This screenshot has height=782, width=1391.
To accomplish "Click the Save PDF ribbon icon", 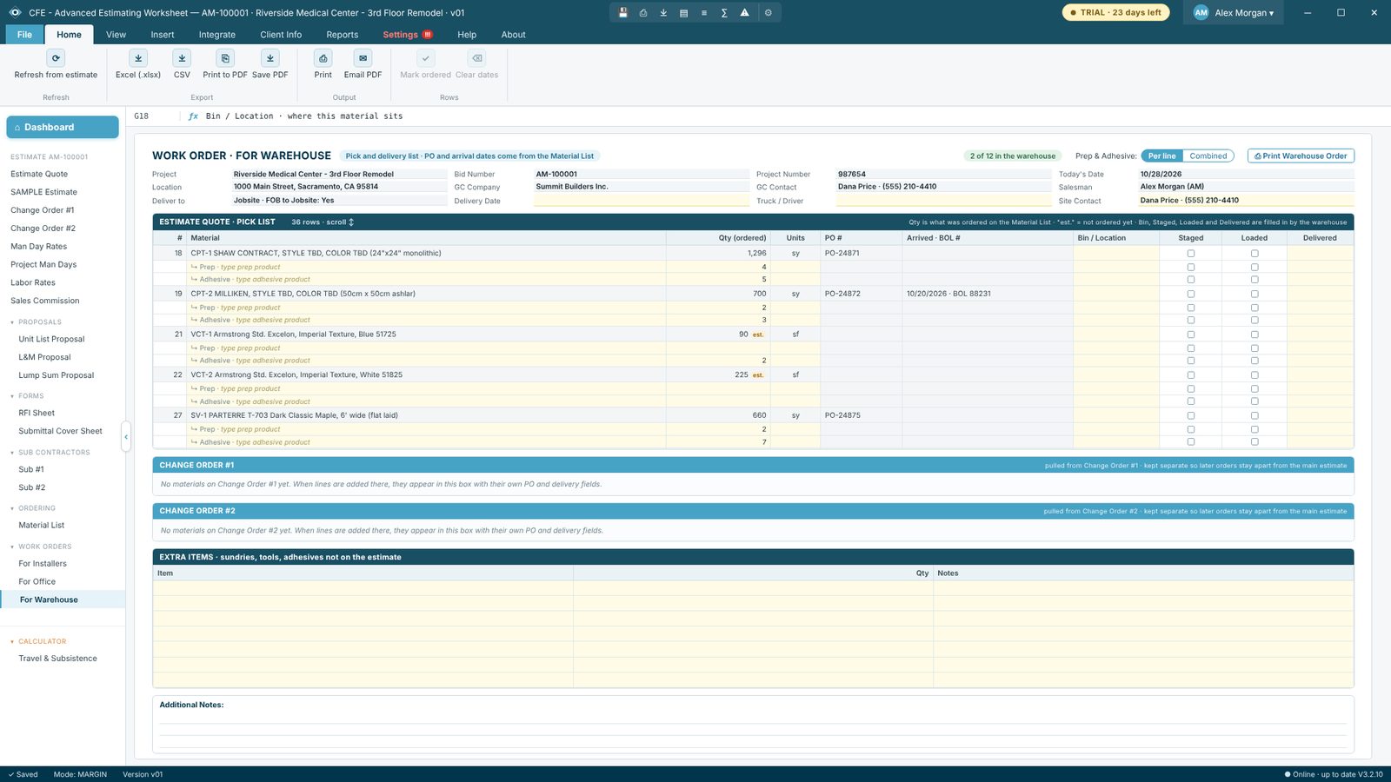I will tap(270, 58).
